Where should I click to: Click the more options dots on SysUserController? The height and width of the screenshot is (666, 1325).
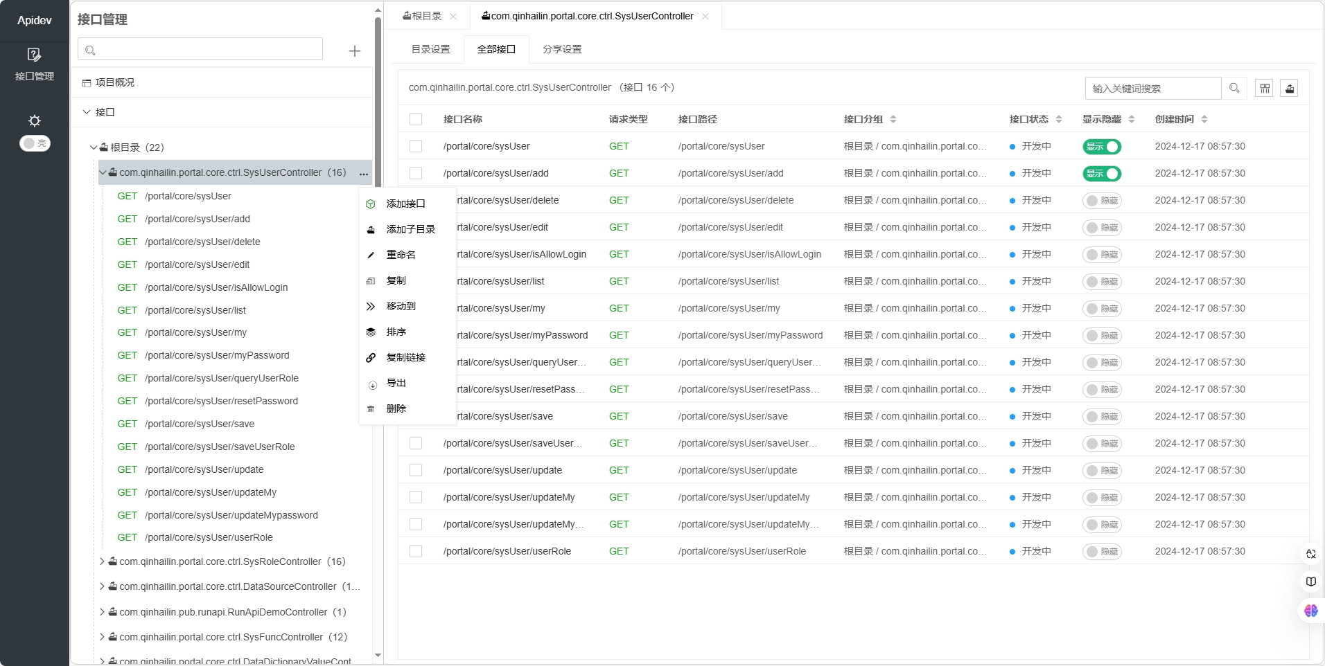[x=363, y=174]
